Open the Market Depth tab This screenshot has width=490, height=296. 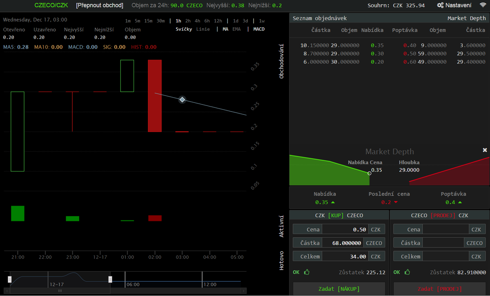coord(467,18)
